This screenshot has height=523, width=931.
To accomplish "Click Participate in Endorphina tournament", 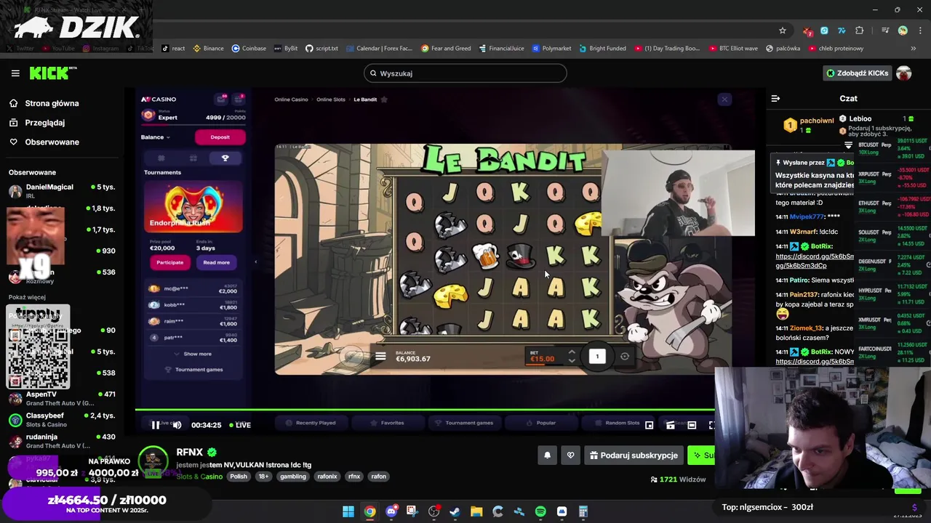I will point(170,262).
